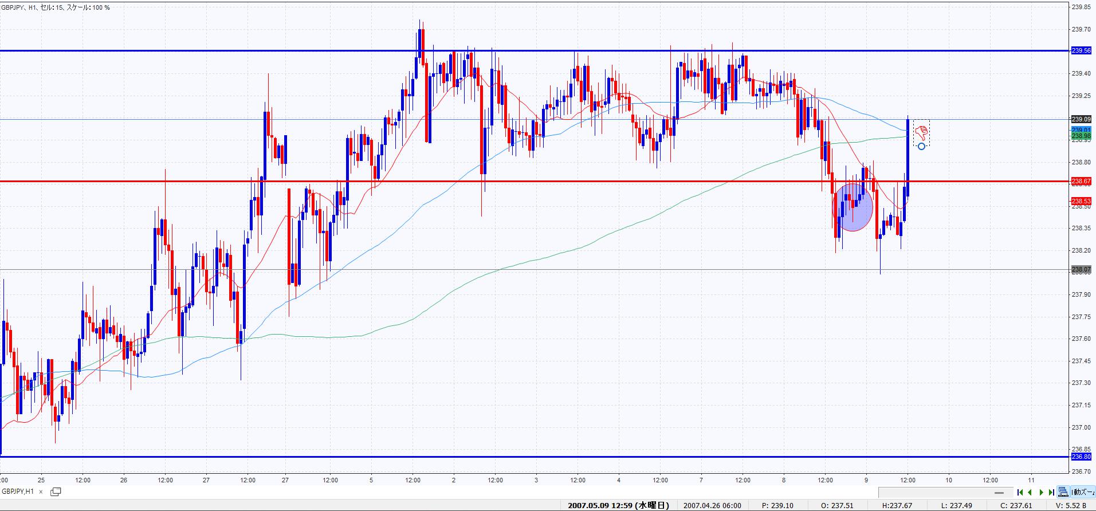Close the GBPJPY,H1 chart tab
Viewport: 1096px width, 511px height.
coord(41,492)
